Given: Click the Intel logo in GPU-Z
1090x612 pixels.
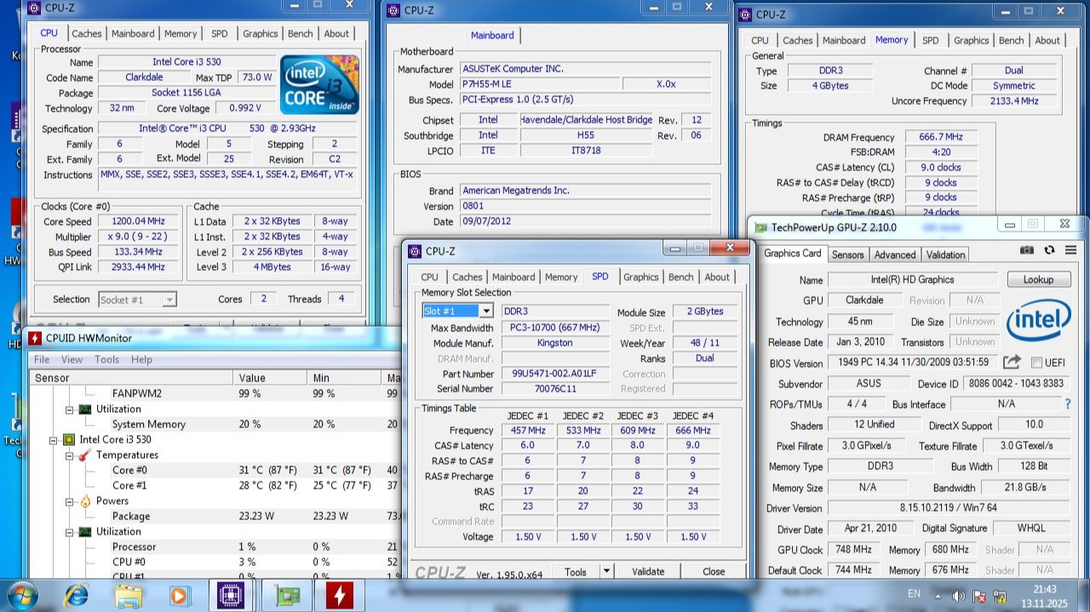Looking at the screenshot, I should (1038, 321).
